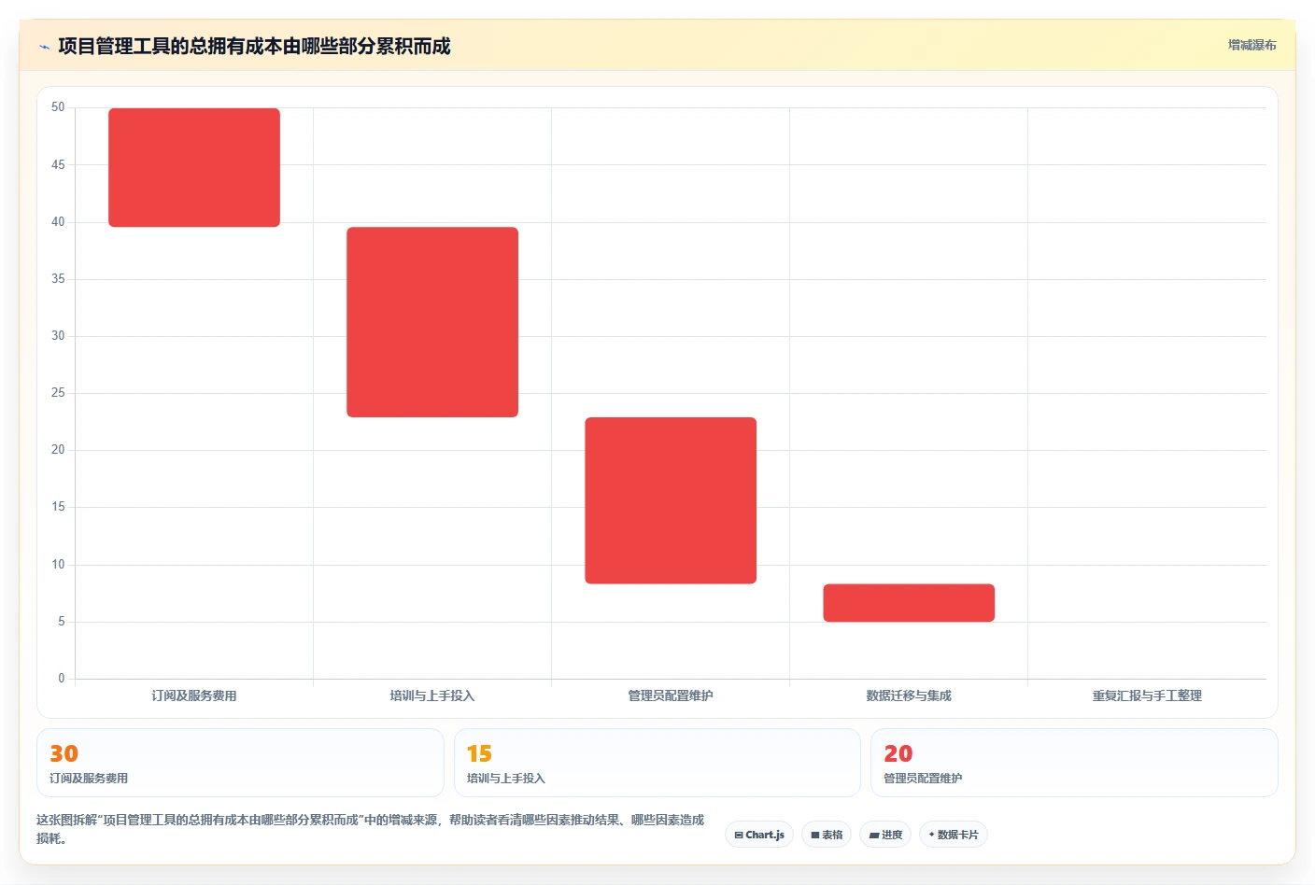Click the 数据卡片 tag
Image resolution: width=1315 pixels, height=885 pixels.
954,835
